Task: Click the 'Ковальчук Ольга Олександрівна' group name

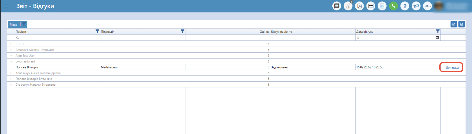Action: (x=38, y=73)
